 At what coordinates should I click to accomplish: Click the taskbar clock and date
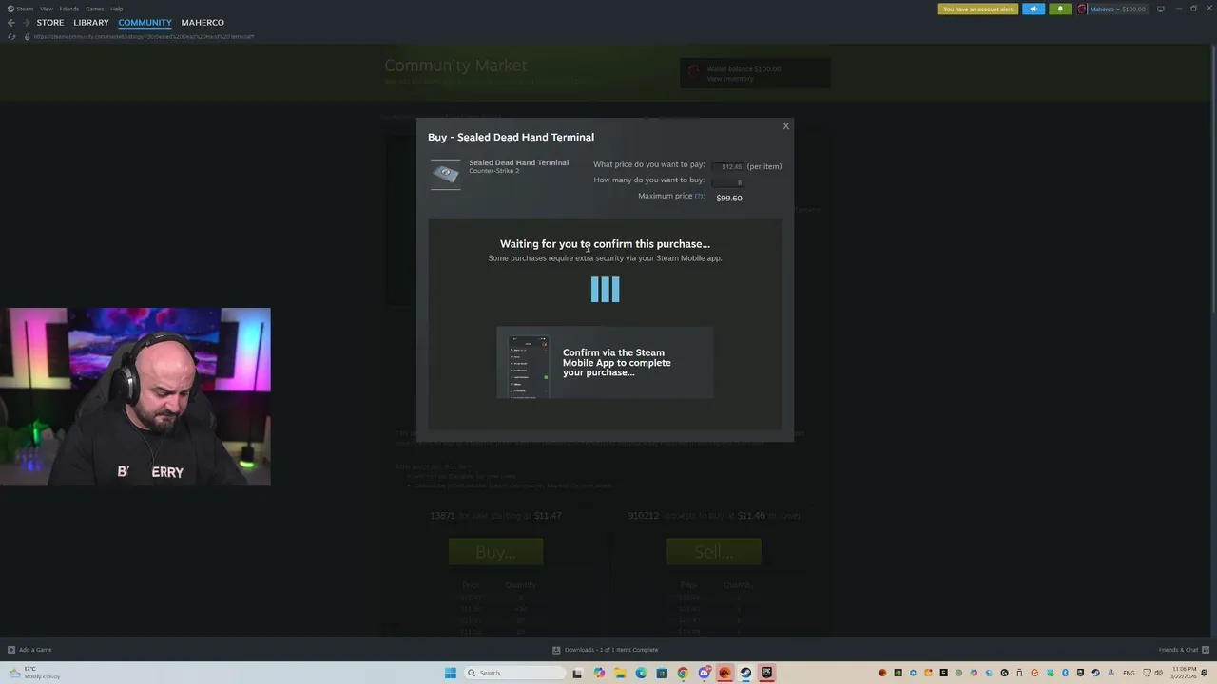[1185, 673]
